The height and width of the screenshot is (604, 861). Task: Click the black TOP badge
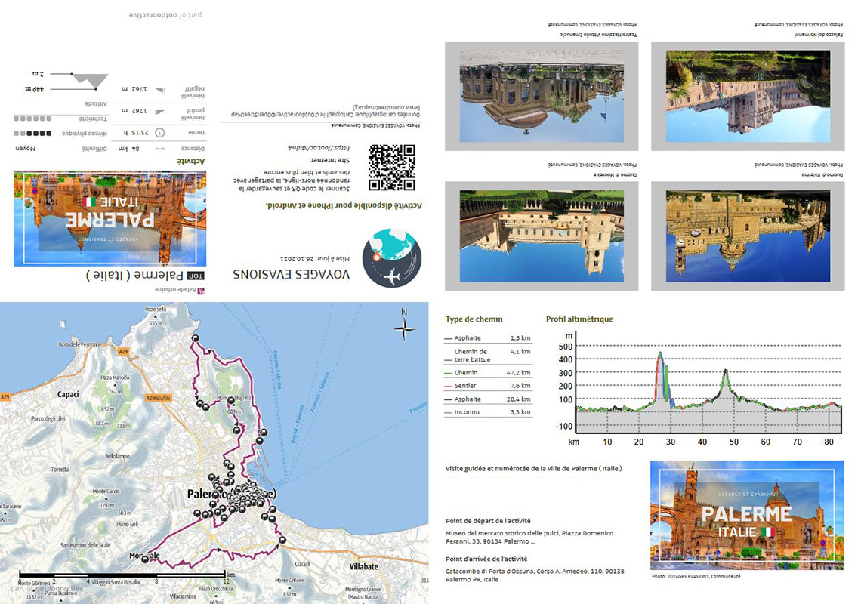point(196,276)
